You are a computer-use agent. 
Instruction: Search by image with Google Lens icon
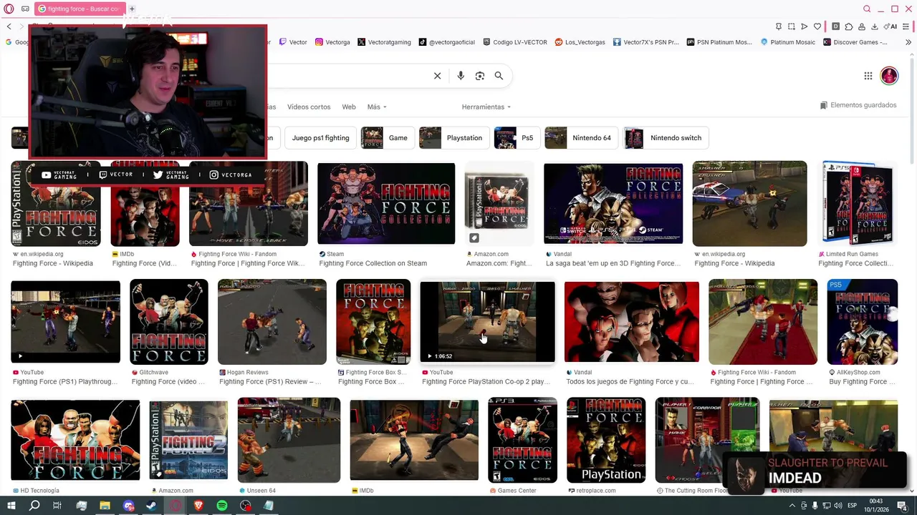pos(480,76)
